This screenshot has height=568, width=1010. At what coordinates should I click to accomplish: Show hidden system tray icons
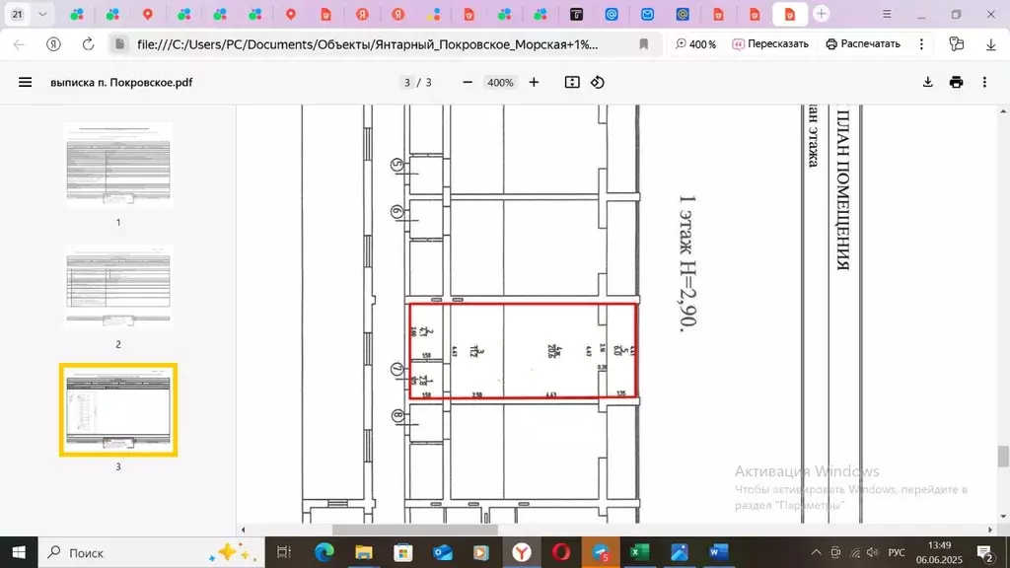click(x=816, y=552)
